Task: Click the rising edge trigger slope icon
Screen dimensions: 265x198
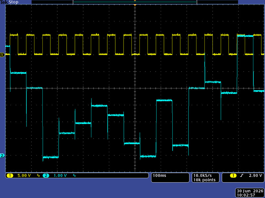Action: click(242, 176)
